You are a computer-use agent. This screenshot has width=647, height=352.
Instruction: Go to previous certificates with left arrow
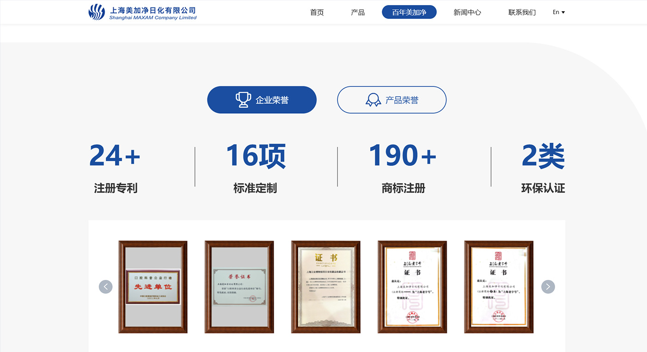(x=105, y=287)
